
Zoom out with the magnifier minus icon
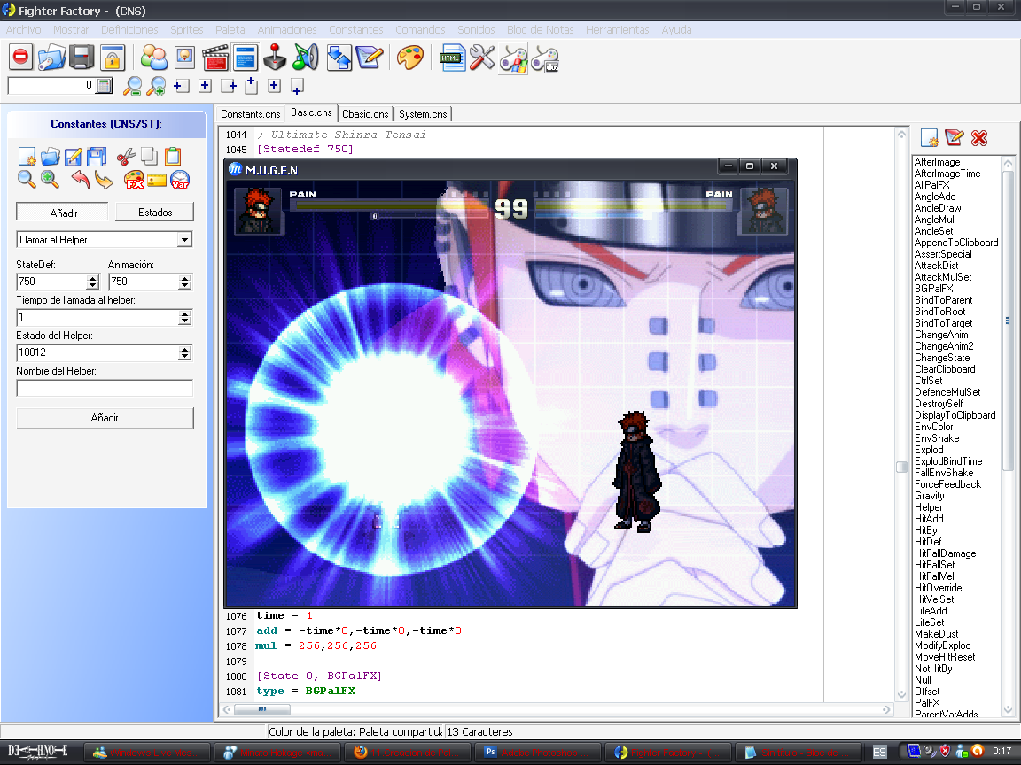[x=133, y=86]
